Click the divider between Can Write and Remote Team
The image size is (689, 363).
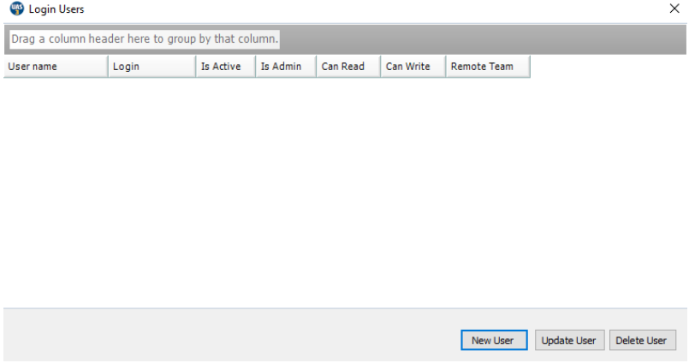[445, 67]
